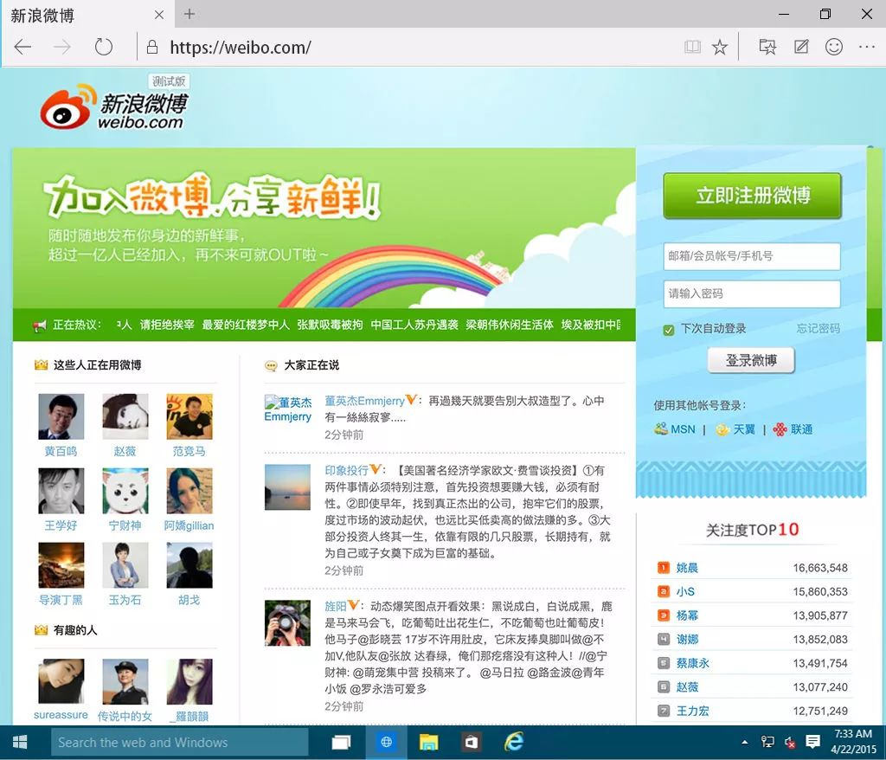
Task: Go back with the browser back arrow
Action: pos(22,47)
